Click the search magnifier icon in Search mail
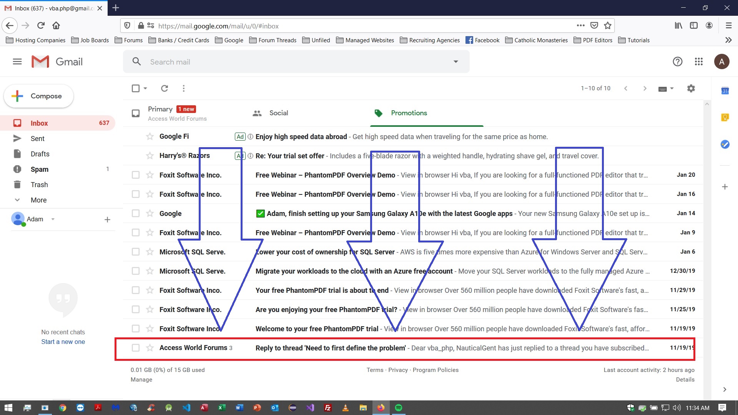Screen dimensions: 738x415 coord(136,61)
